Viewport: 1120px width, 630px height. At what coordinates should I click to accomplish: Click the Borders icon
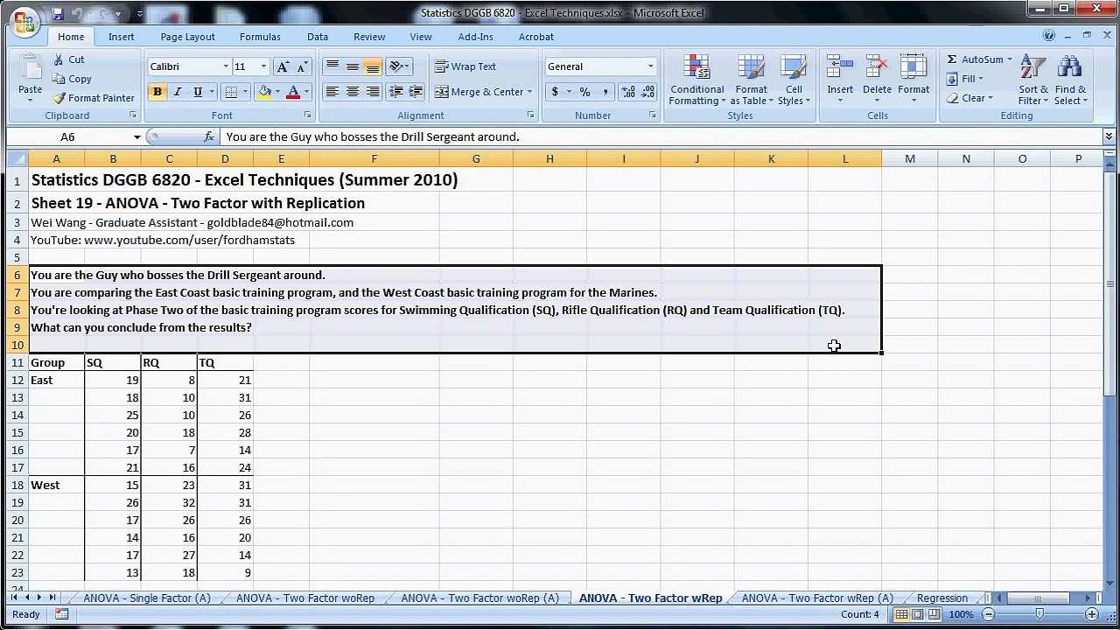[231, 92]
